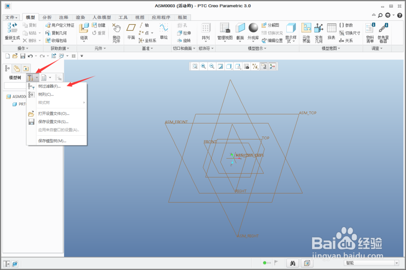Switch to the Analysis (分析) tab

click(x=47, y=17)
